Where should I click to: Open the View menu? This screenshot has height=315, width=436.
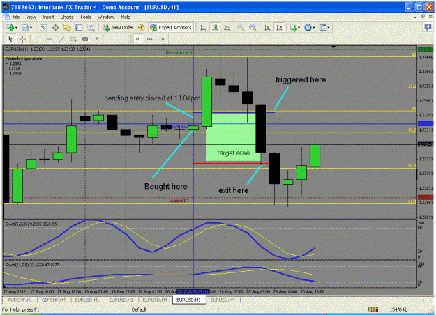[31, 17]
